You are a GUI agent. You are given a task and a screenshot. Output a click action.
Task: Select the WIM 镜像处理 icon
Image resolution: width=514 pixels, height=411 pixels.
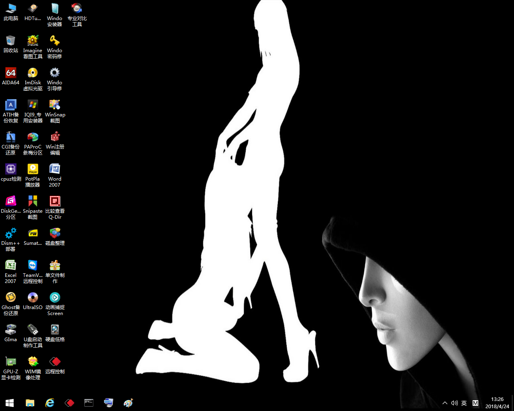33,368
